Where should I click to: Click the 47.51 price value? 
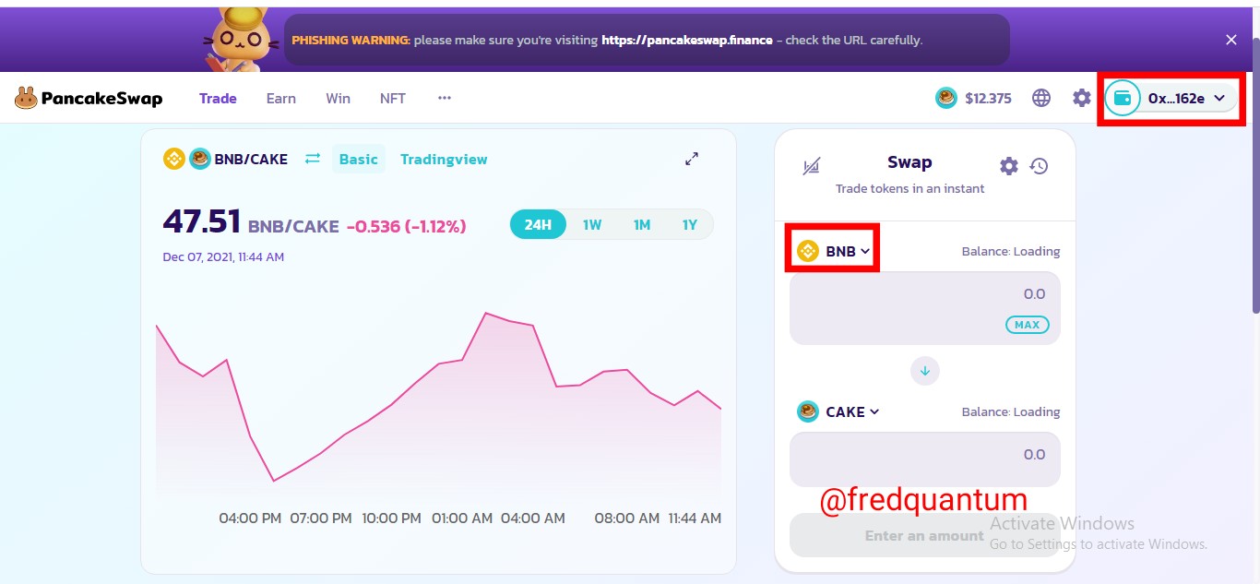pos(202,222)
